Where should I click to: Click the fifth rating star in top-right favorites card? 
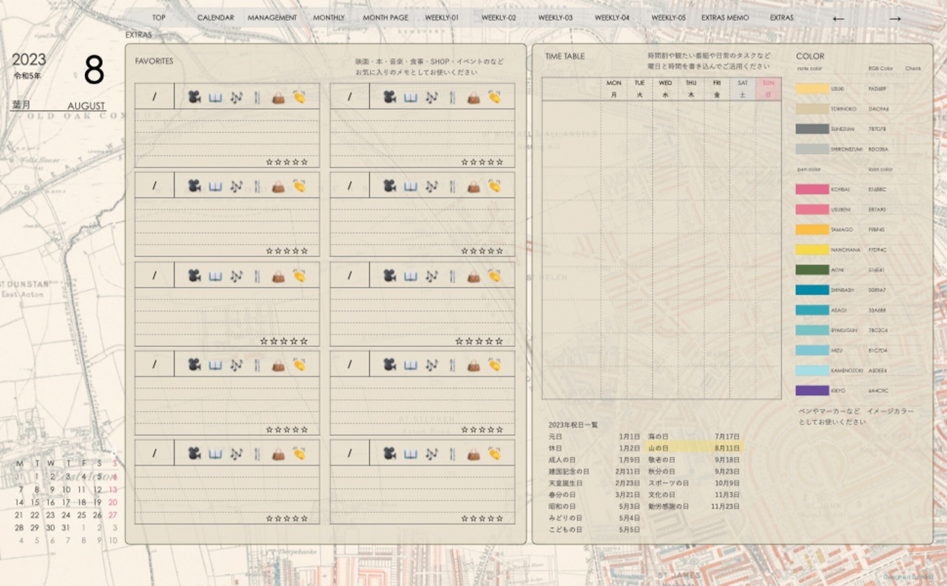500,162
